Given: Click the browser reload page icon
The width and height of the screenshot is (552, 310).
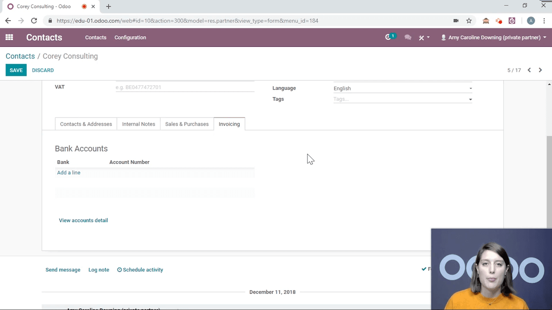Looking at the screenshot, I should (x=34, y=21).
